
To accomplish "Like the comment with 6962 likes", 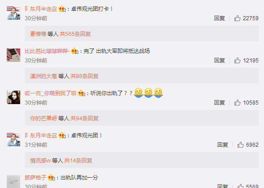I will [x=241, y=144].
